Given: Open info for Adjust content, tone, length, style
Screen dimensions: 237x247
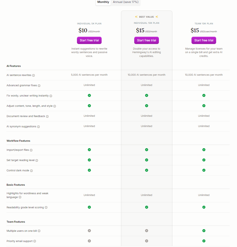Looking at the screenshot, I should point(55,106).
